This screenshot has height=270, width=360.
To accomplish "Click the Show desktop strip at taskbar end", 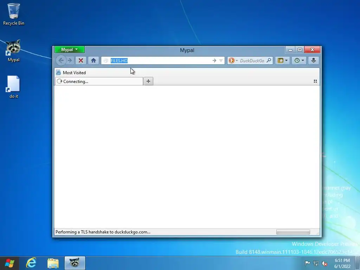I will (358, 263).
